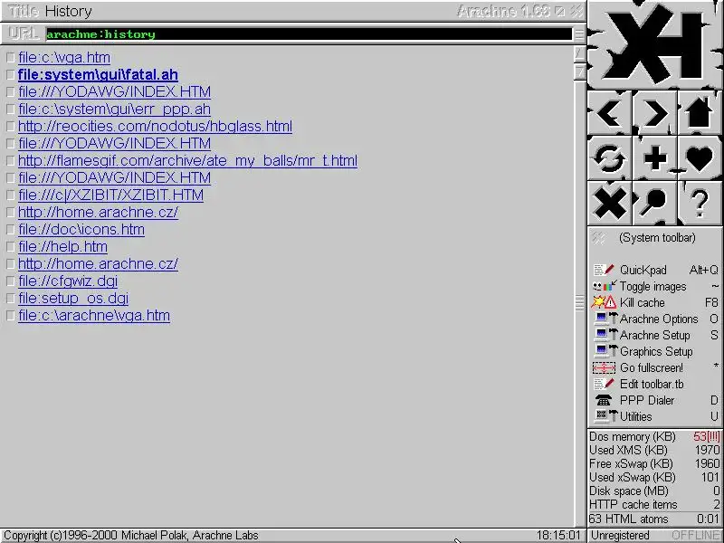
Task: Click the Arachne XH logo
Action: [x=654, y=44]
